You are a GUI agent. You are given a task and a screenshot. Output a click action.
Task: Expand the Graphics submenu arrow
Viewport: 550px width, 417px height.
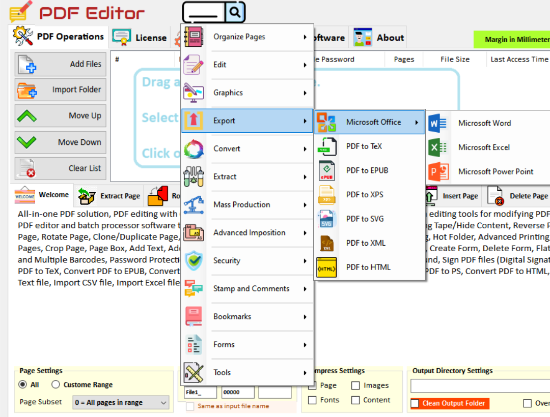point(305,93)
